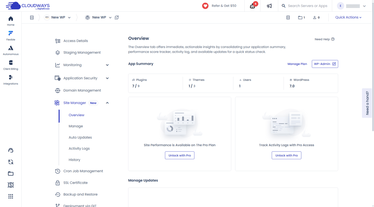Click the heart Refer icon
The width and height of the screenshot is (374, 207).
pyautogui.click(x=205, y=6)
